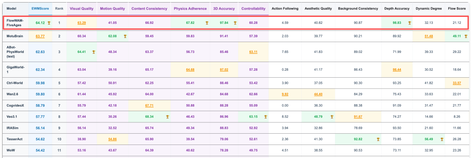Viewport: 471px width, 158px height.
Task: Open underlined Visual Quality value 63.29
Action: [82, 23]
